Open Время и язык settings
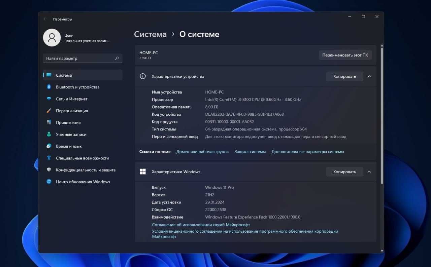 (x=83, y=146)
